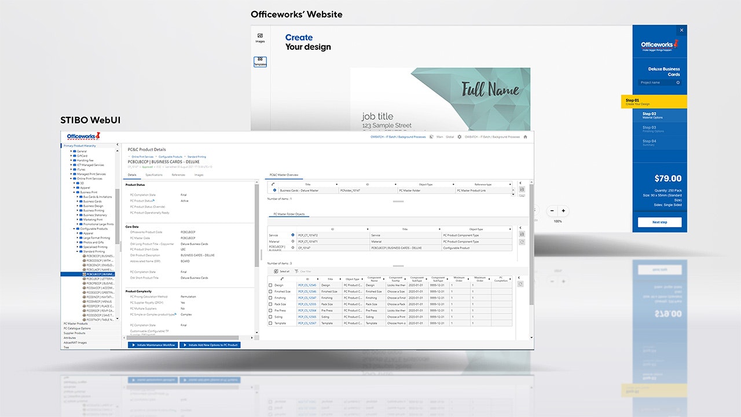741x417 pixels.
Task: Collapse the STIBO left navigation panel
Action: click(x=118, y=145)
